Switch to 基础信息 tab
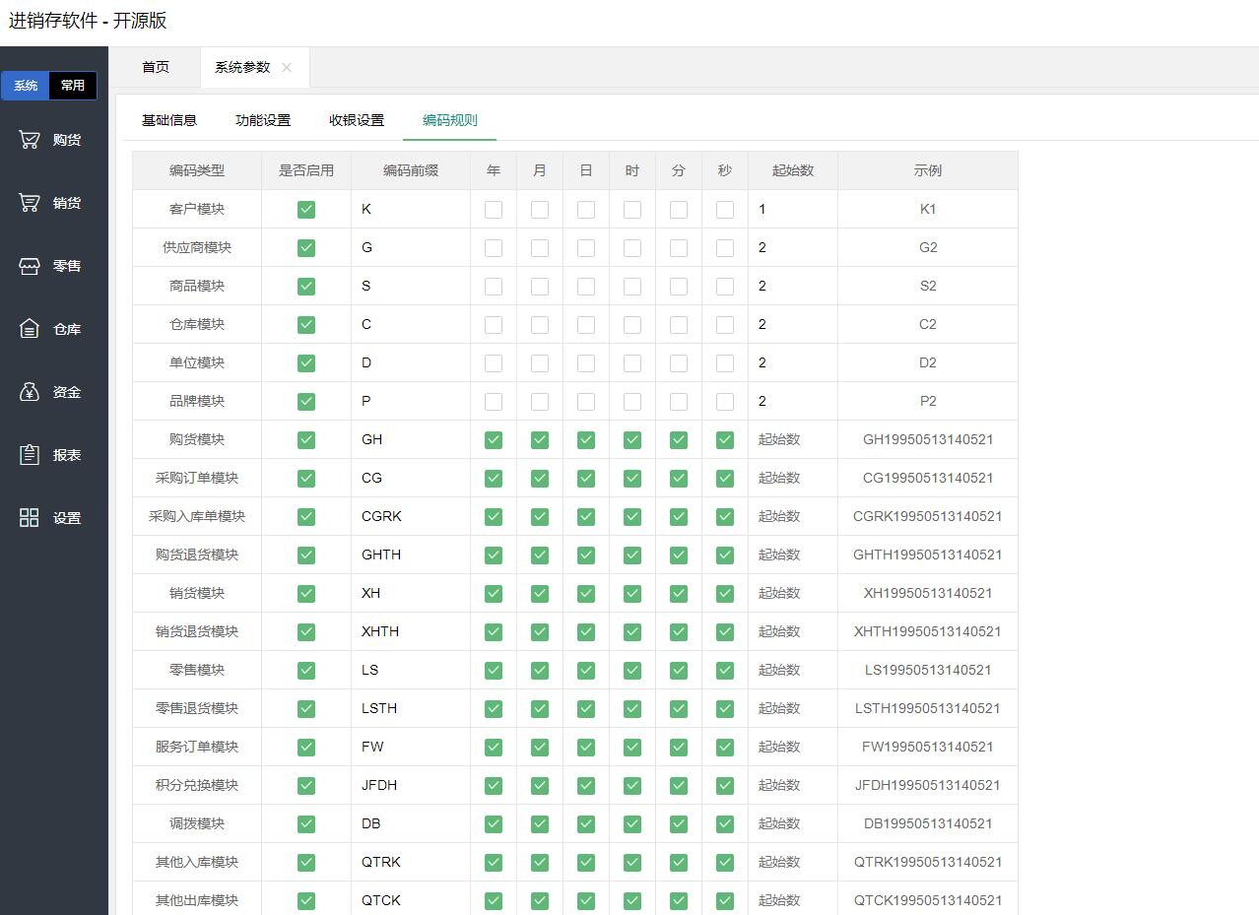This screenshot has width=1259, height=915. pyautogui.click(x=169, y=120)
